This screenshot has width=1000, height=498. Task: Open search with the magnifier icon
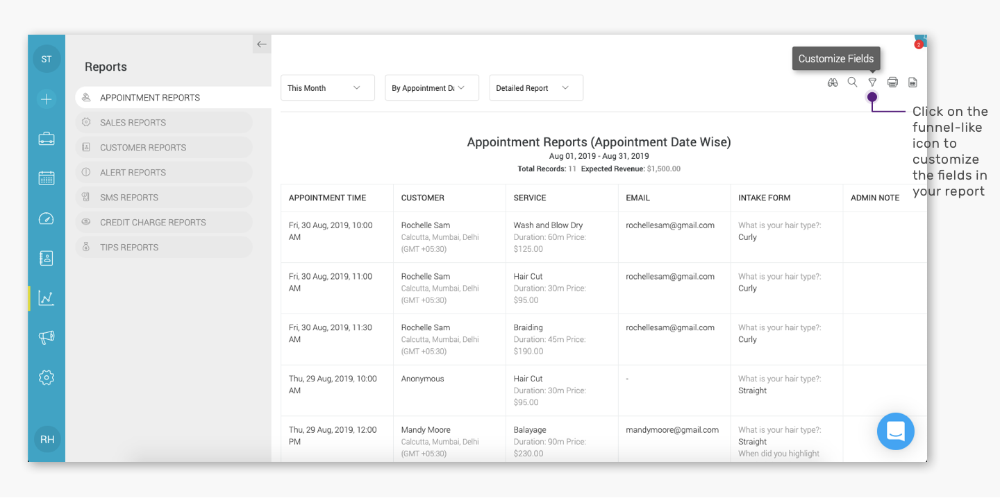coord(852,83)
